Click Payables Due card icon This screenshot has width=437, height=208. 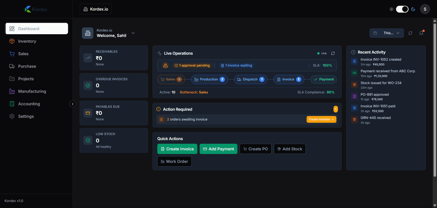pos(88,113)
